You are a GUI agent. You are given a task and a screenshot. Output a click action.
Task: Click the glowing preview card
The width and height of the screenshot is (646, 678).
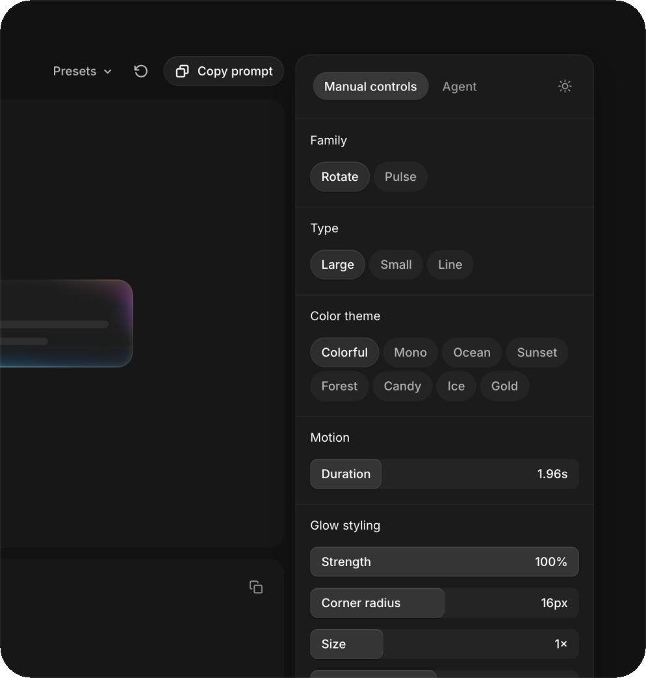[66, 323]
